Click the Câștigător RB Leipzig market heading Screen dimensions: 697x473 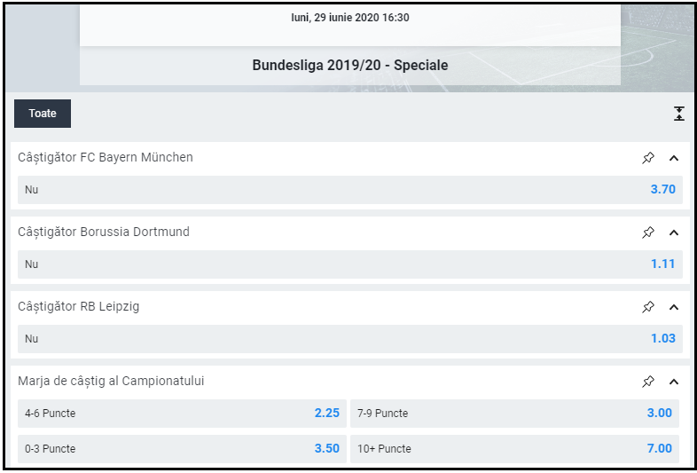click(x=79, y=307)
